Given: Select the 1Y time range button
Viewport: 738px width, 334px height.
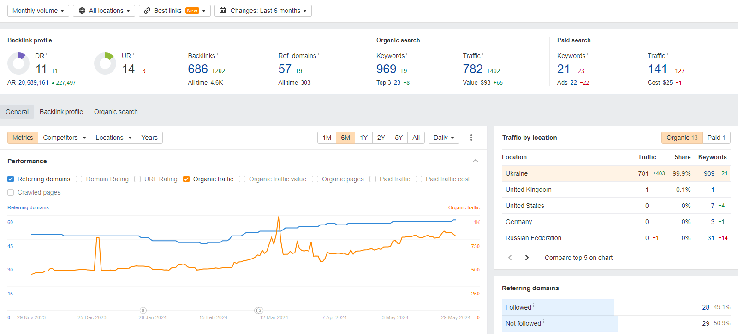Looking at the screenshot, I should (363, 138).
